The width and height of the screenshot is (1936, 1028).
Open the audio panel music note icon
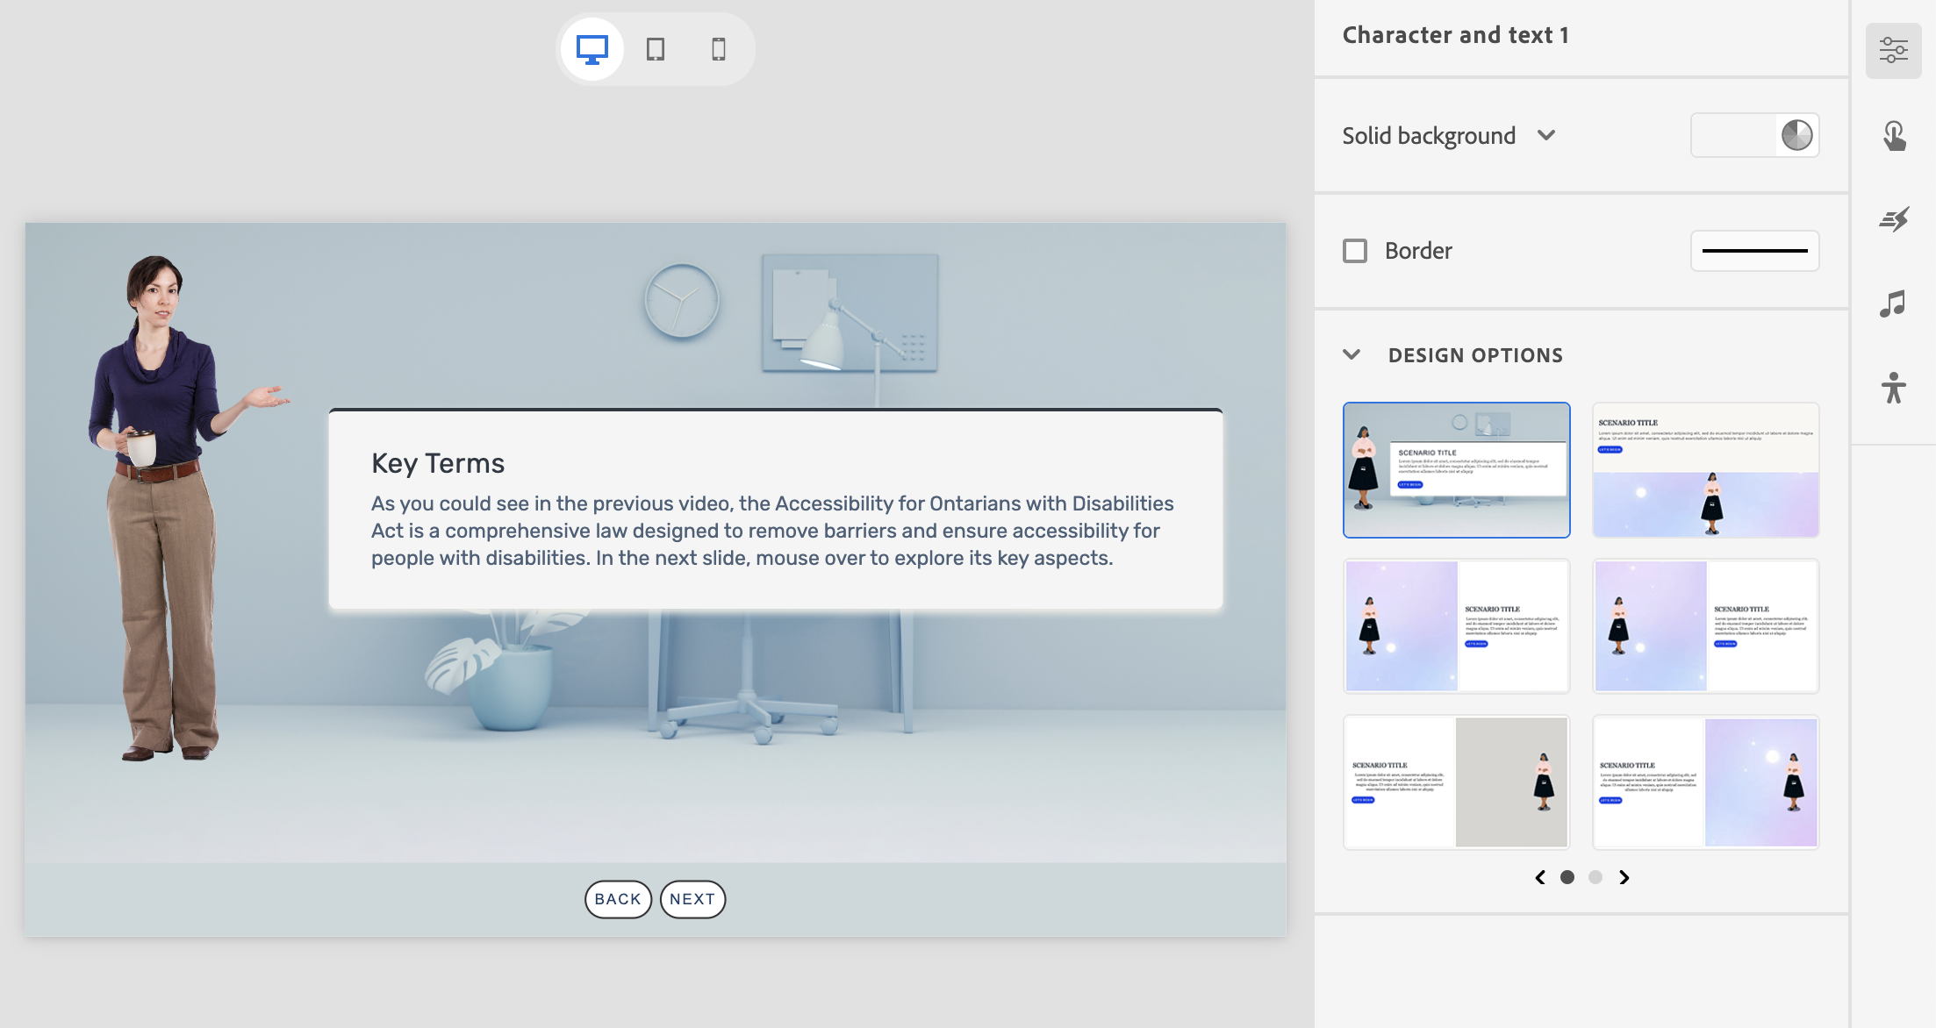pyautogui.click(x=1893, y=303)
